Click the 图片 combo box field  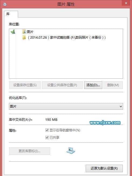click(x=66, y=106)
